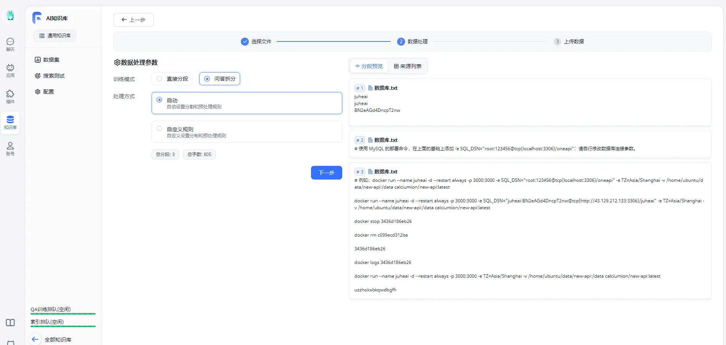Click the standalone '3436d186eb26' line

370,249
